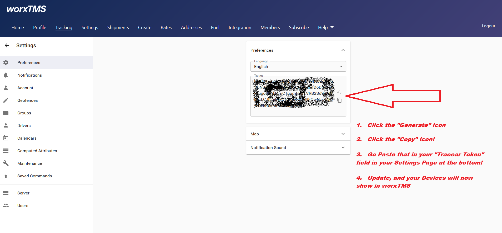Click the Maintenance wrench icon

(x=6, y=163)
